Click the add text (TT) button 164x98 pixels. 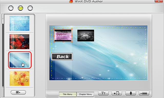(x=103, y=93)
